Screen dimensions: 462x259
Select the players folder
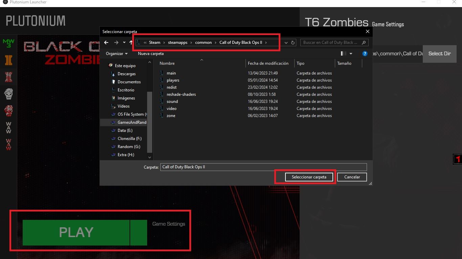coord(173,80)
